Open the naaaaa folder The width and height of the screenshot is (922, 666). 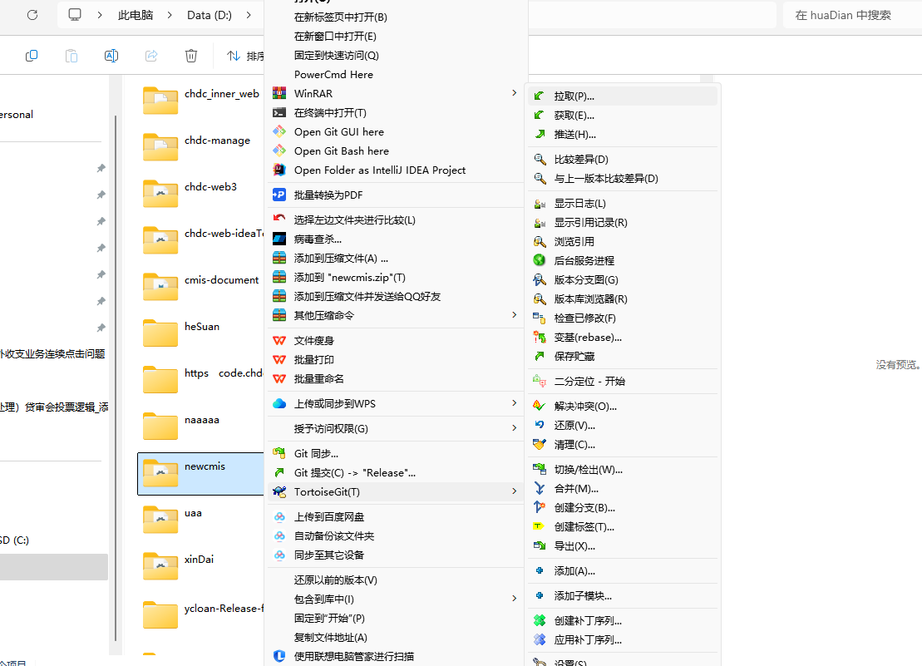click(200, 420)
